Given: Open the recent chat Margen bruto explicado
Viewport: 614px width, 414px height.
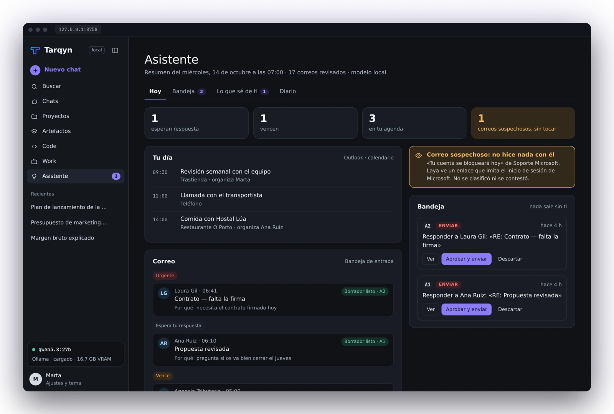Looking at the screenshot, I should click(63, 238).
